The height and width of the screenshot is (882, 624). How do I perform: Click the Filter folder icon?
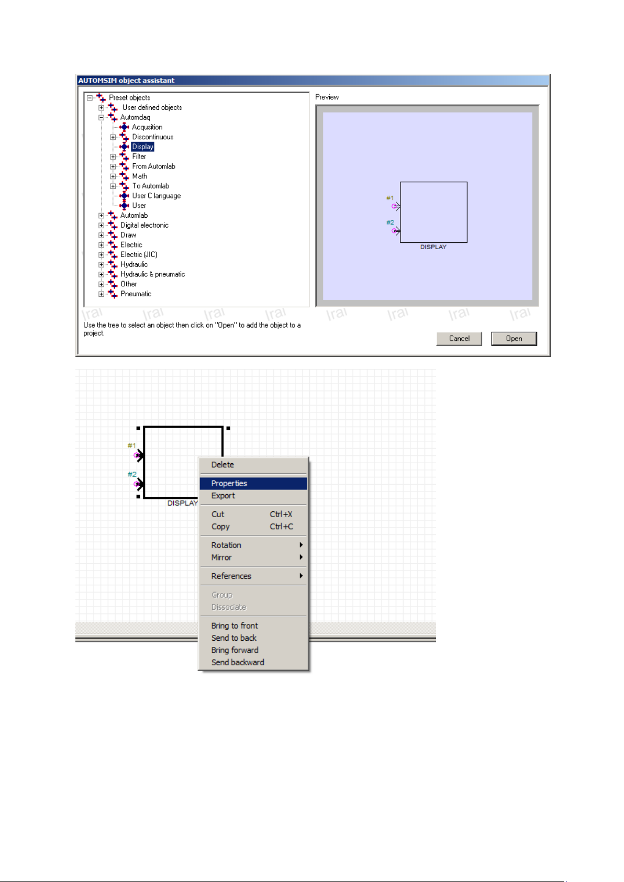pos(124,157)
